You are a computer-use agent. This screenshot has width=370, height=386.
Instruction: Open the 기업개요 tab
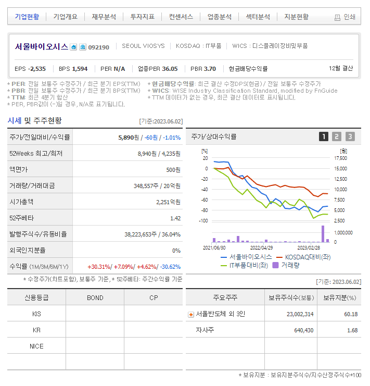click(x=66, y=17)
